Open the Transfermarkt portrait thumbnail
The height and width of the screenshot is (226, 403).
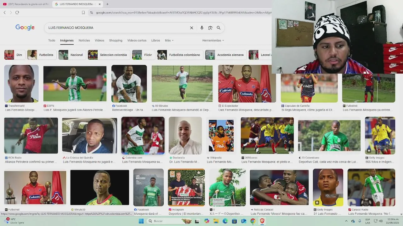(21, 84)
